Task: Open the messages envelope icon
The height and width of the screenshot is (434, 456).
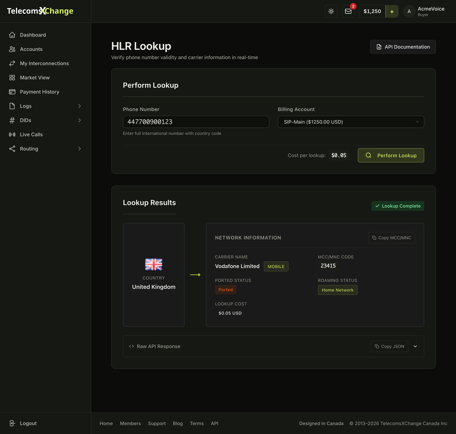Action: [x=348, y=11]
